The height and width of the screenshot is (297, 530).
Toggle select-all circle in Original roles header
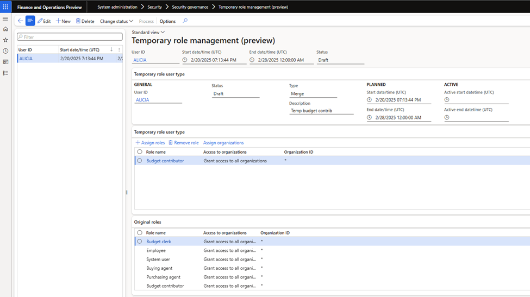[140, 233]
